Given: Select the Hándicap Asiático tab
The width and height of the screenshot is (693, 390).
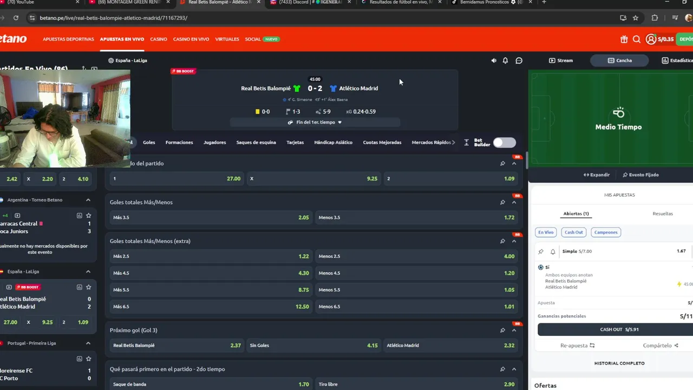Looking at the screenshot, I should [333, 142].
